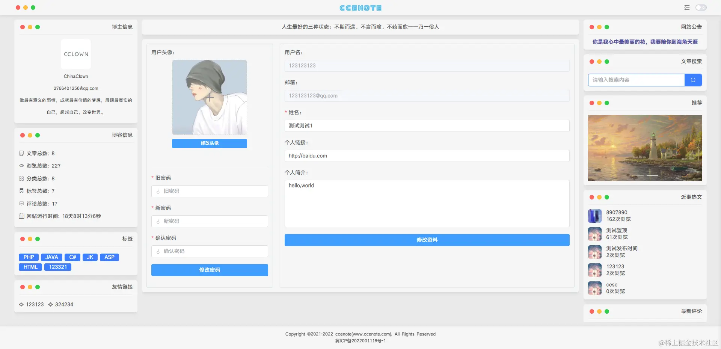Click the 冀ICP备2022001116号-1 footer link

(360, 341)
